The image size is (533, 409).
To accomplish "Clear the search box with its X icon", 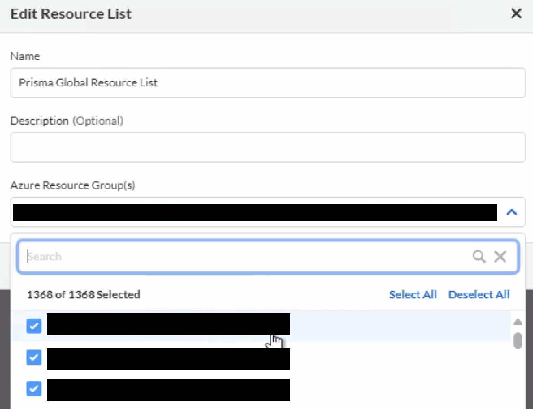I will 500,256.
